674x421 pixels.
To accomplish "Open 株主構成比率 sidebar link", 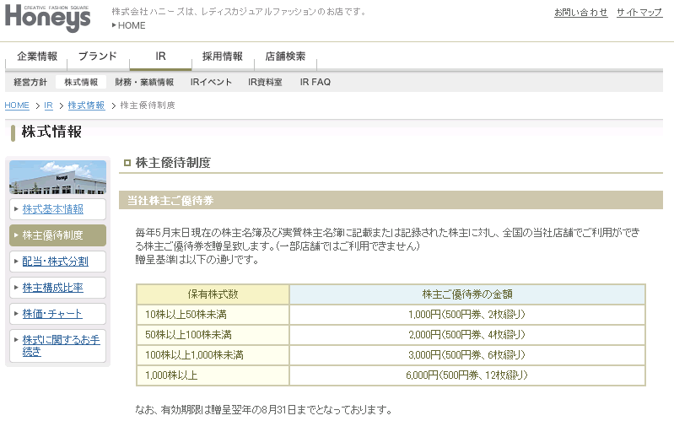I will coord(52,288).
